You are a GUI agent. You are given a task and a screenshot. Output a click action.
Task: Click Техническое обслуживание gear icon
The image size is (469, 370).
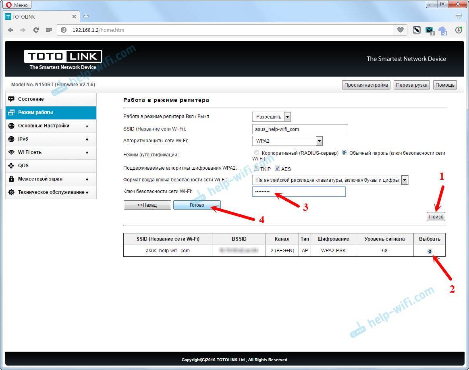[11, 192]
